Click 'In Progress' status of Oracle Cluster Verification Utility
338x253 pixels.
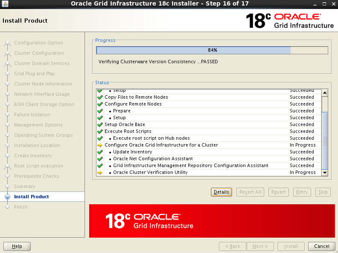303,173
